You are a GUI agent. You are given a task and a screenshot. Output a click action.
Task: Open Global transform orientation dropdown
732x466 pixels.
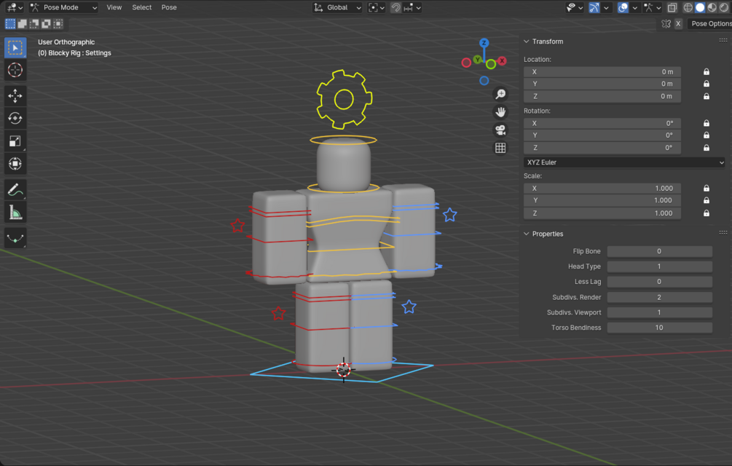[337, 7]
